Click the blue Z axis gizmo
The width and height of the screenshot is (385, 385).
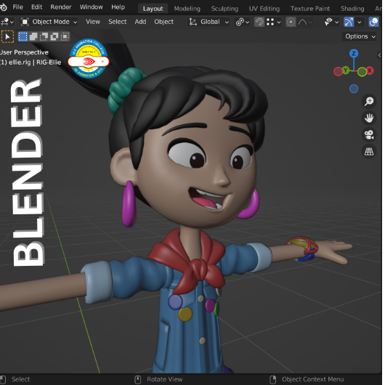[354, 54]
